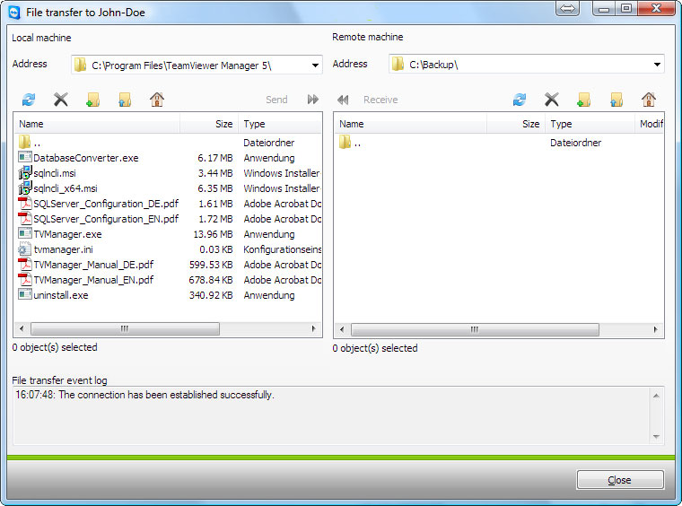
Task: Click the tvmanager.ini gear file icon
Action: point(25,249)
